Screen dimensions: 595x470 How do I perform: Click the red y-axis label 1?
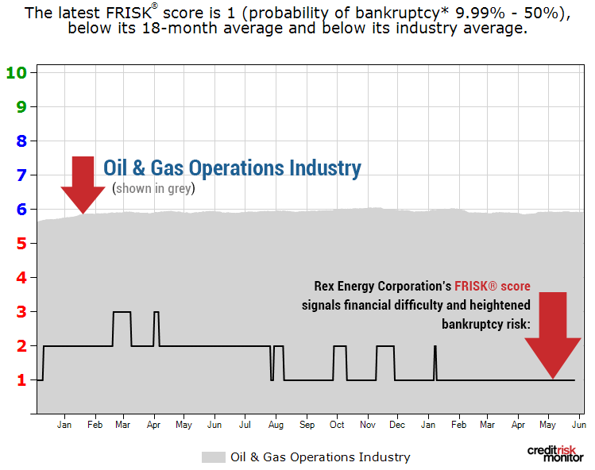[21, 380]
